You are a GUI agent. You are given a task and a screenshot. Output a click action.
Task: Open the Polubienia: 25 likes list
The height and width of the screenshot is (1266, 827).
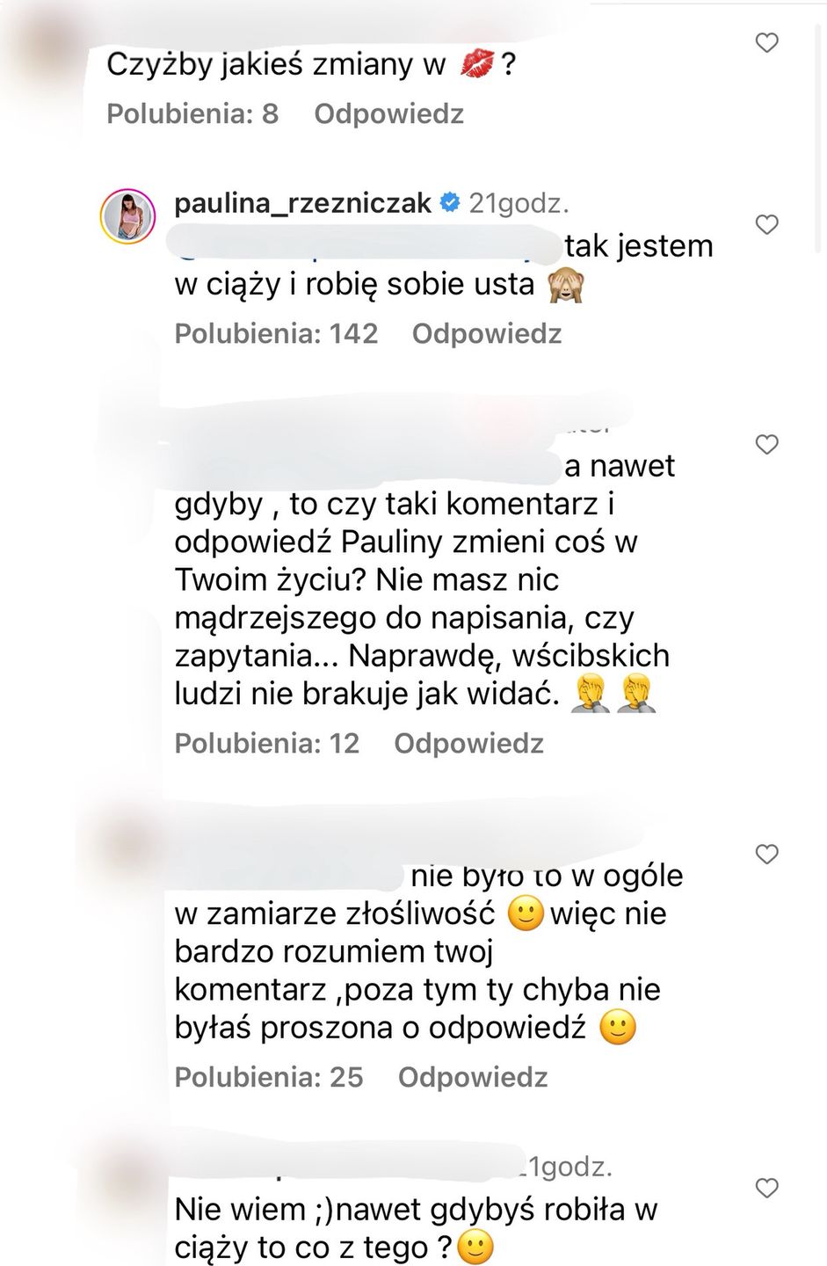(269, 1077)
